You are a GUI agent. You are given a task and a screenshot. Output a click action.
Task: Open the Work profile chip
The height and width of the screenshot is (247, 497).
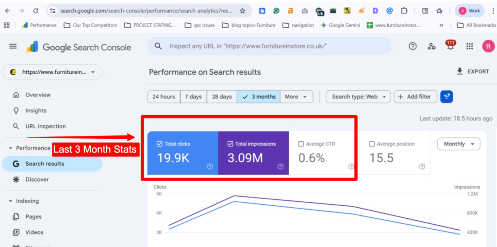[x=469, y=11]
